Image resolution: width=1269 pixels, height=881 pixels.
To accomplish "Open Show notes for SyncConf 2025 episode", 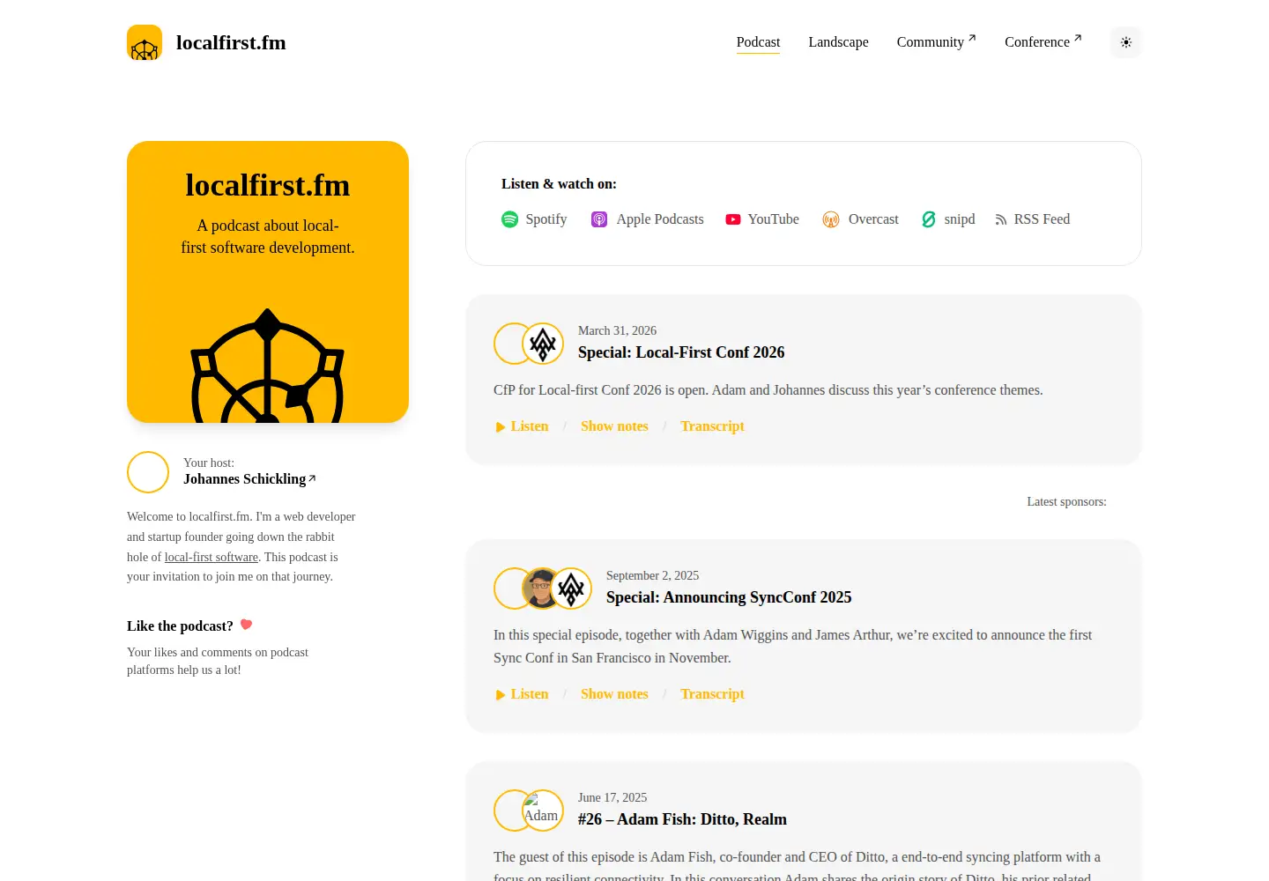I will click(614, 694).
